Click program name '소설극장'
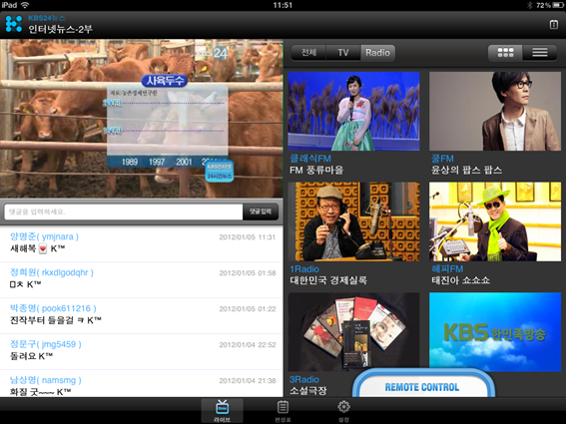This screenshot has width=566, height=424. click(x=307, y=390)
